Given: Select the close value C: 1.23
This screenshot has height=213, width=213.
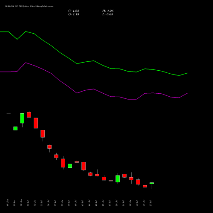Looking at the screenshot, I should click(x=74, y=11).
